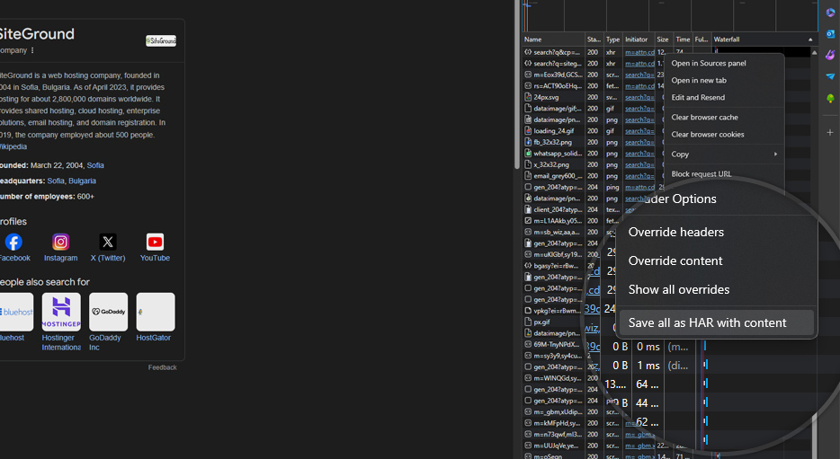The height and width of the screenshot is (459, 840).
Task: Sort by the Size column header
Action: click(x=663, y=40)
